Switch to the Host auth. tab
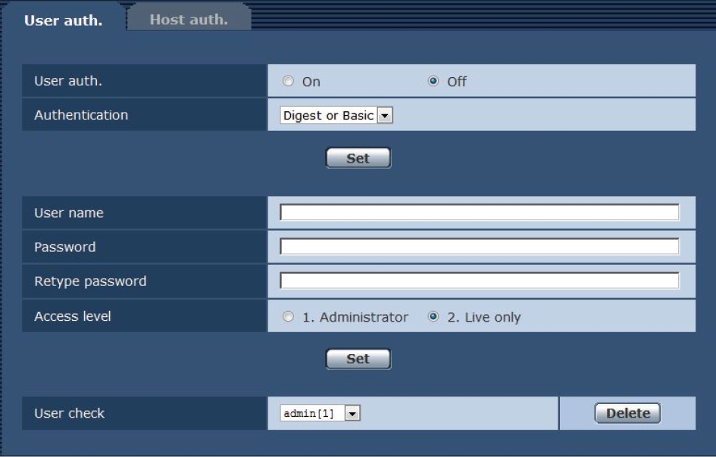 point(189,20)
